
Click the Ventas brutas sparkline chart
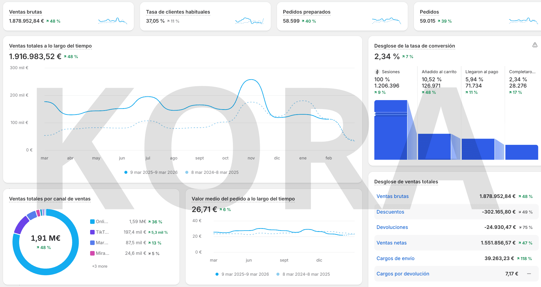[x=113, y=21]
